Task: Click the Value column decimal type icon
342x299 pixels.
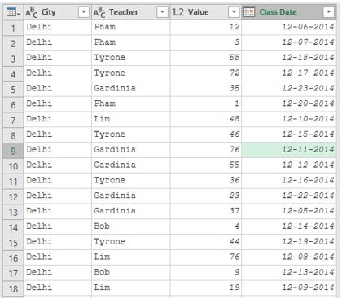Action: [178, 12]
